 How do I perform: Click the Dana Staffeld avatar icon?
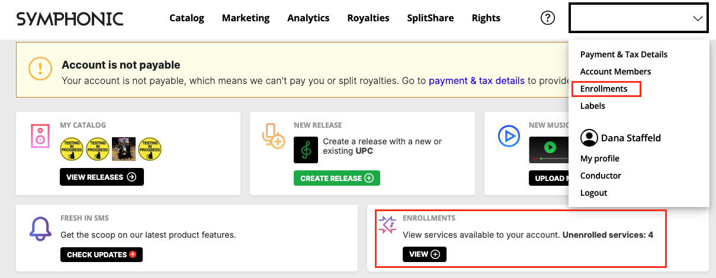(589, 138)
